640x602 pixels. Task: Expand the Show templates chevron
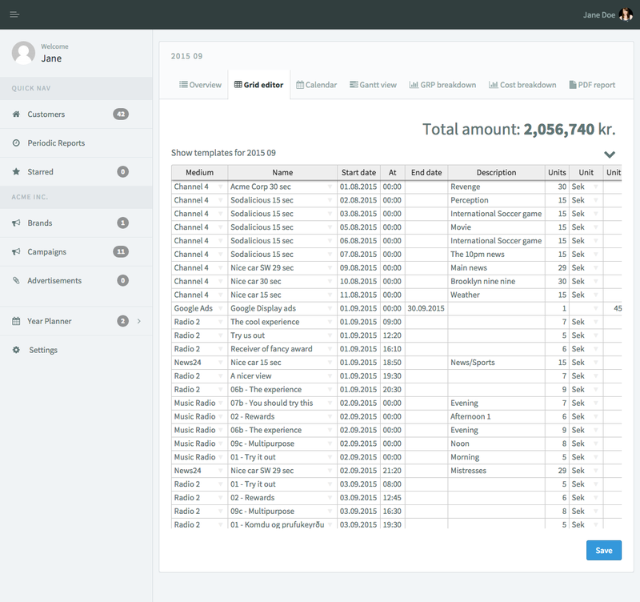pyautogui.click(x=610, y=155)
